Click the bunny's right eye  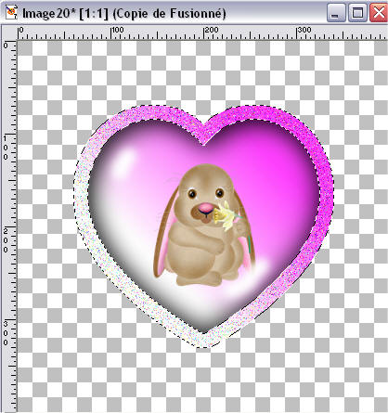click(219, 193)
